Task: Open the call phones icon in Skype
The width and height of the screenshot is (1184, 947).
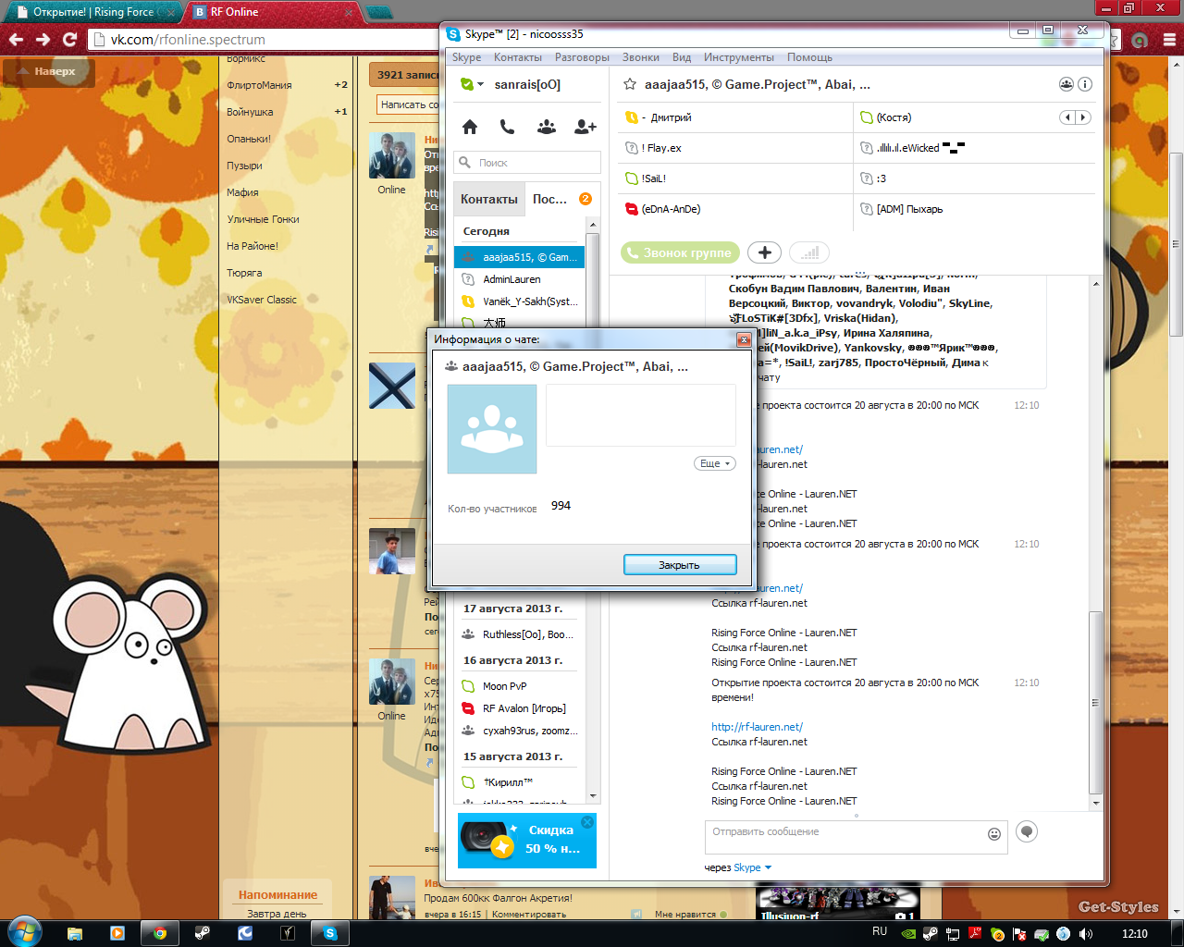Action: click(x=507, y=127)
